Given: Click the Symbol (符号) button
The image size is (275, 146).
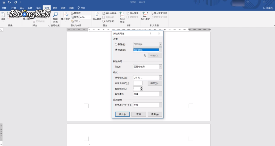Looking at the screenshot, I should point(155,83).
